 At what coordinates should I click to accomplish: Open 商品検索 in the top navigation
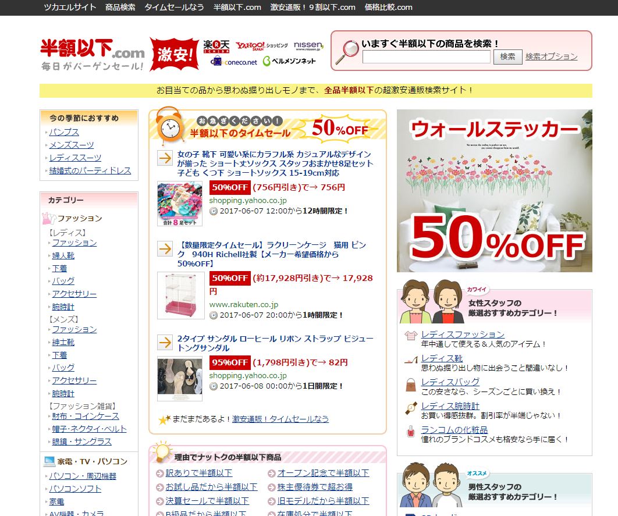click(120, 7)
